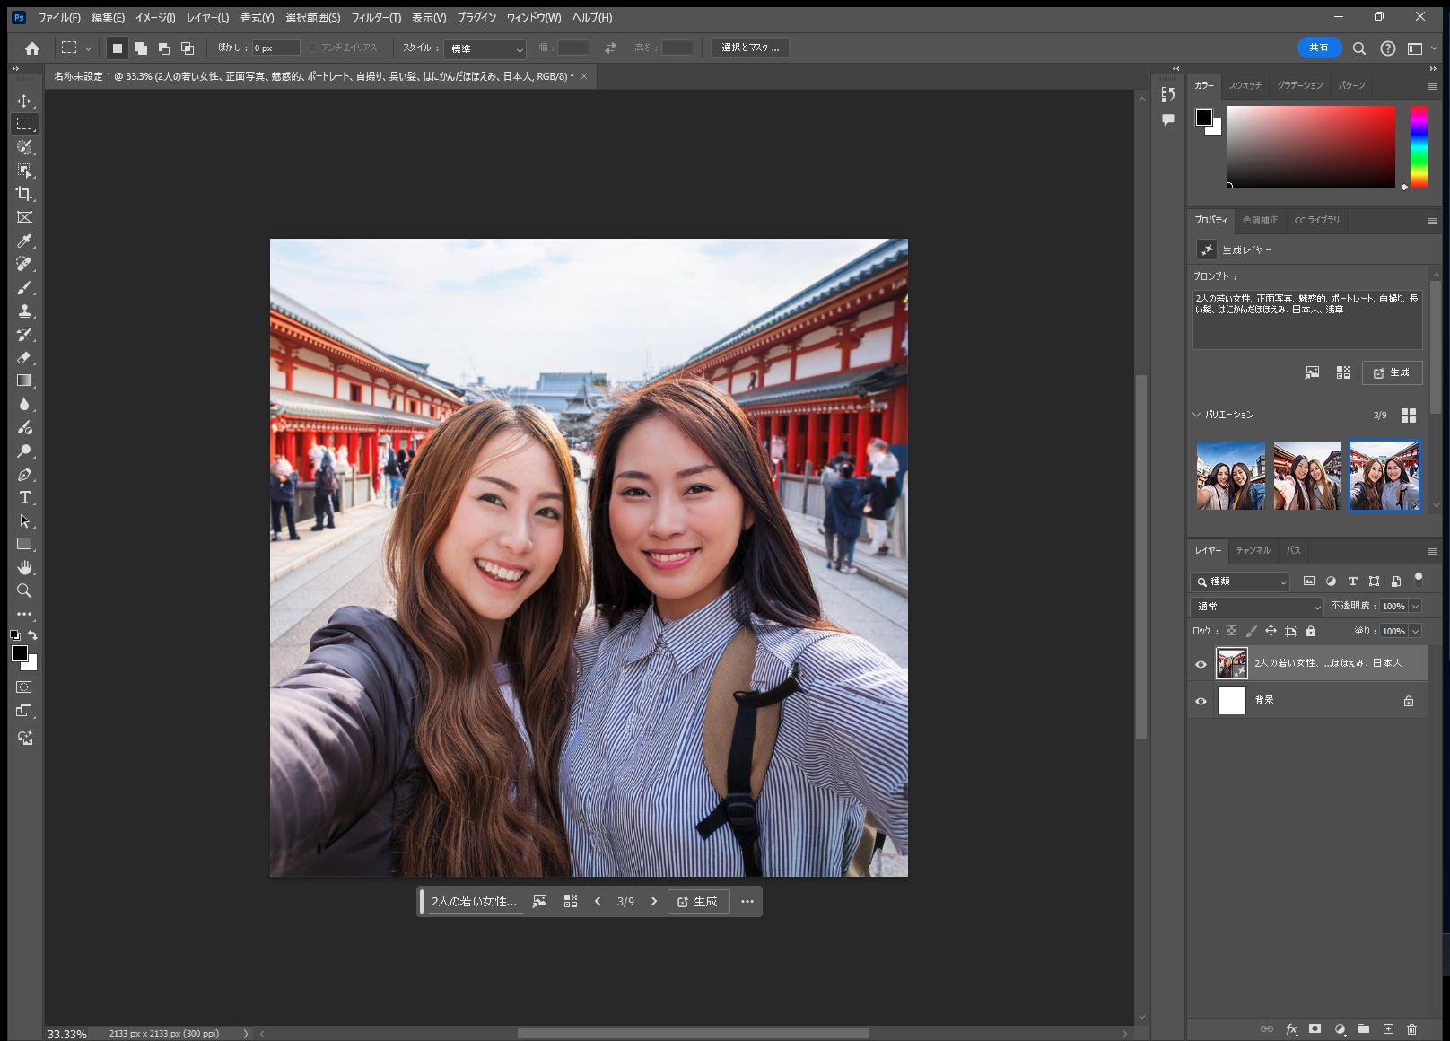This screenshot has width=1450, height=1041.
Task: Select the Gradient tool
Action: point(24,380)
